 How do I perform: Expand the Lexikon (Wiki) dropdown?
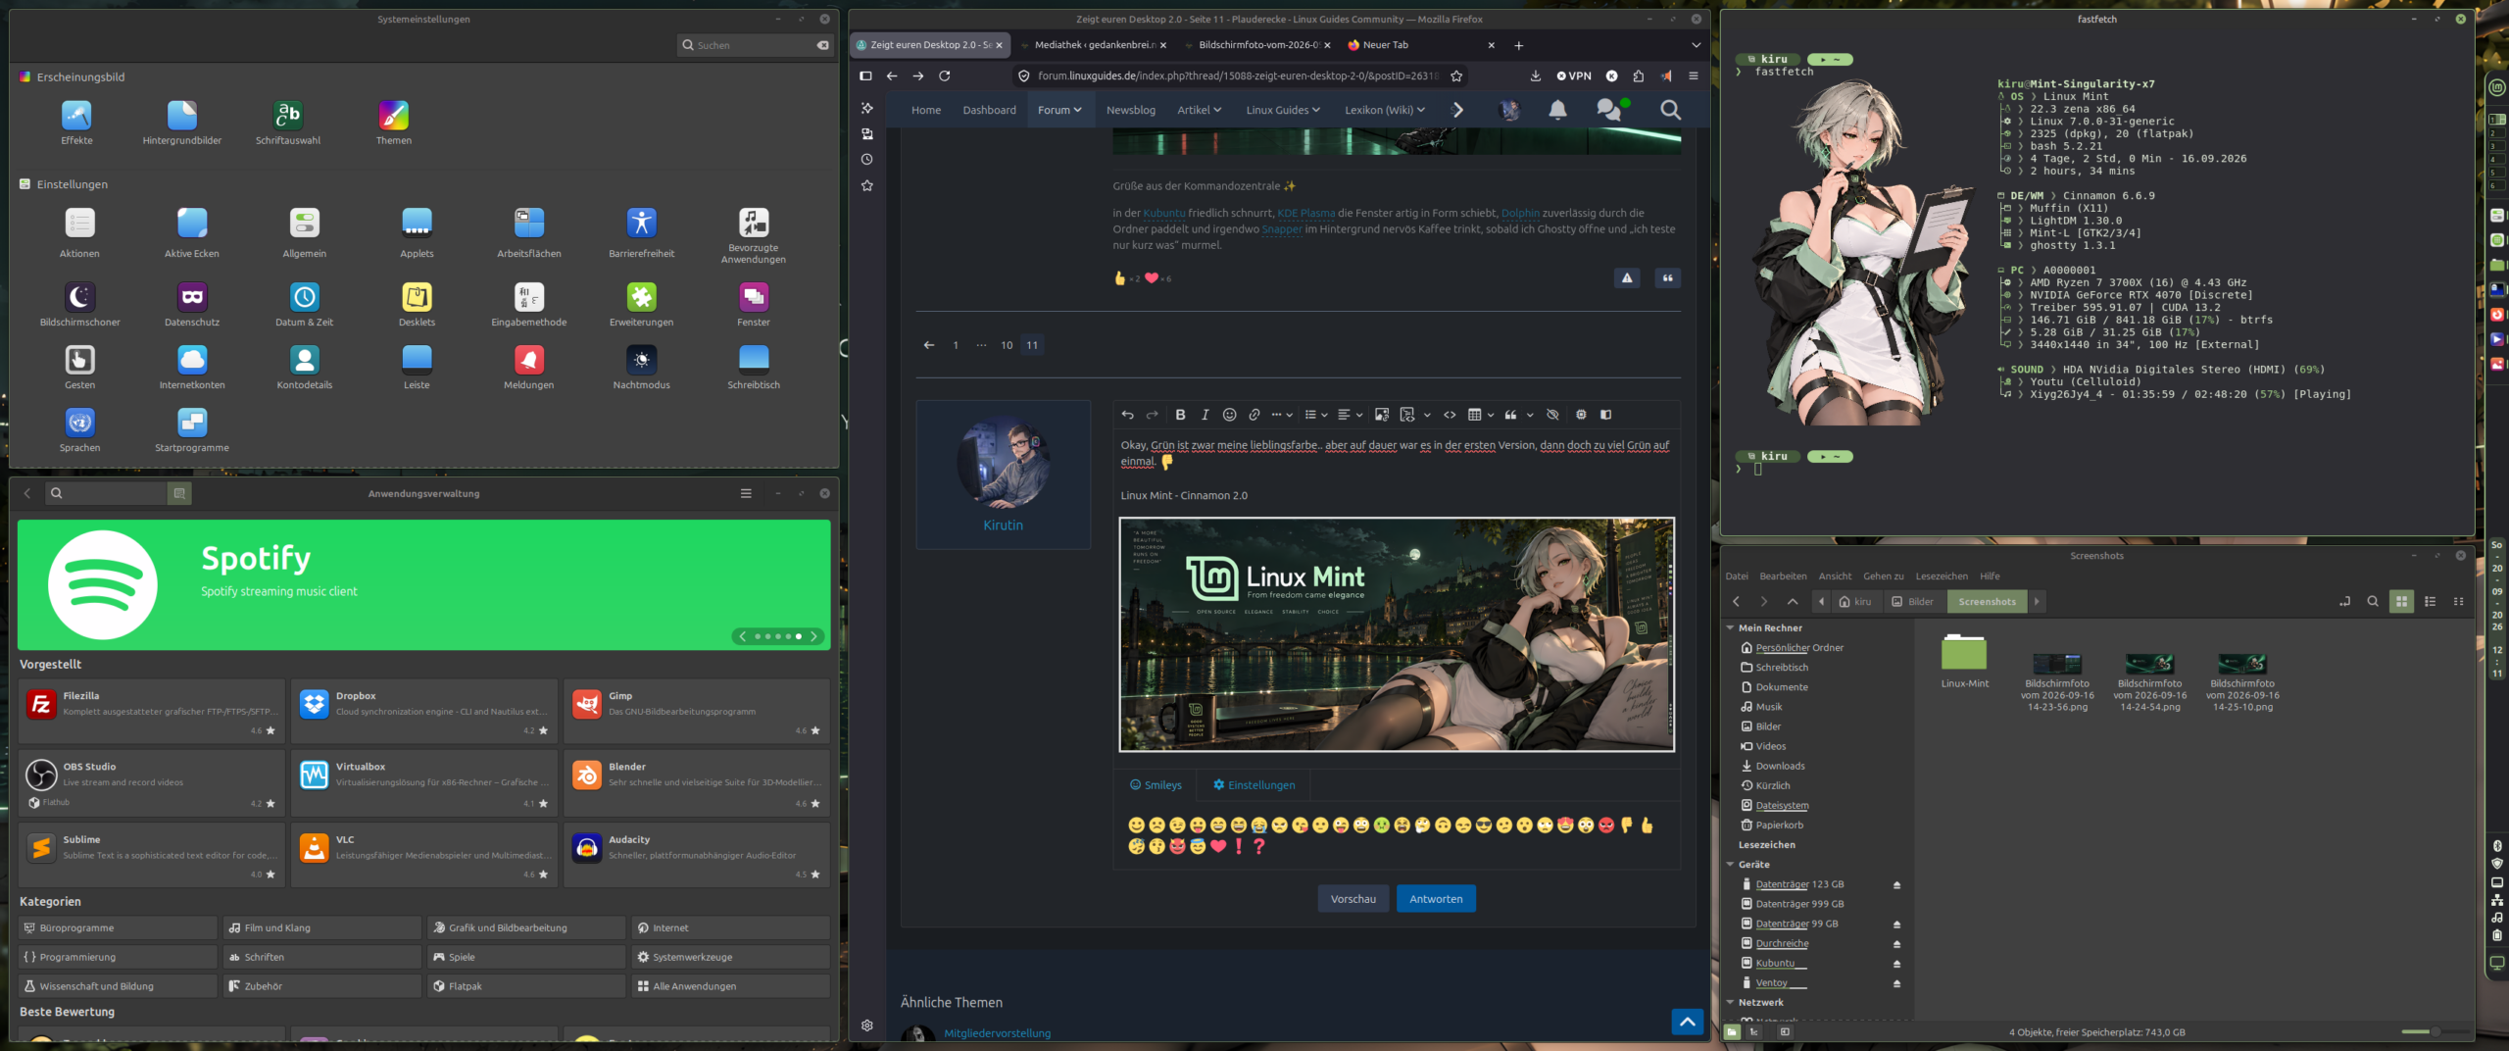(x=1385, y=110)
